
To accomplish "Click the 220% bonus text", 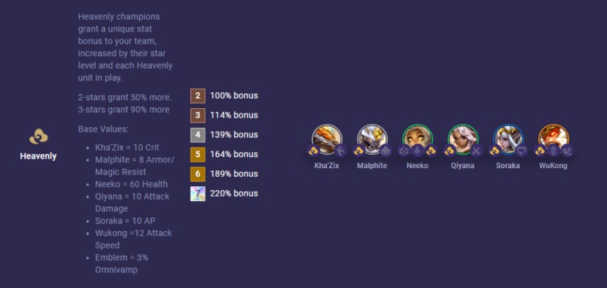I will point(234,193).
